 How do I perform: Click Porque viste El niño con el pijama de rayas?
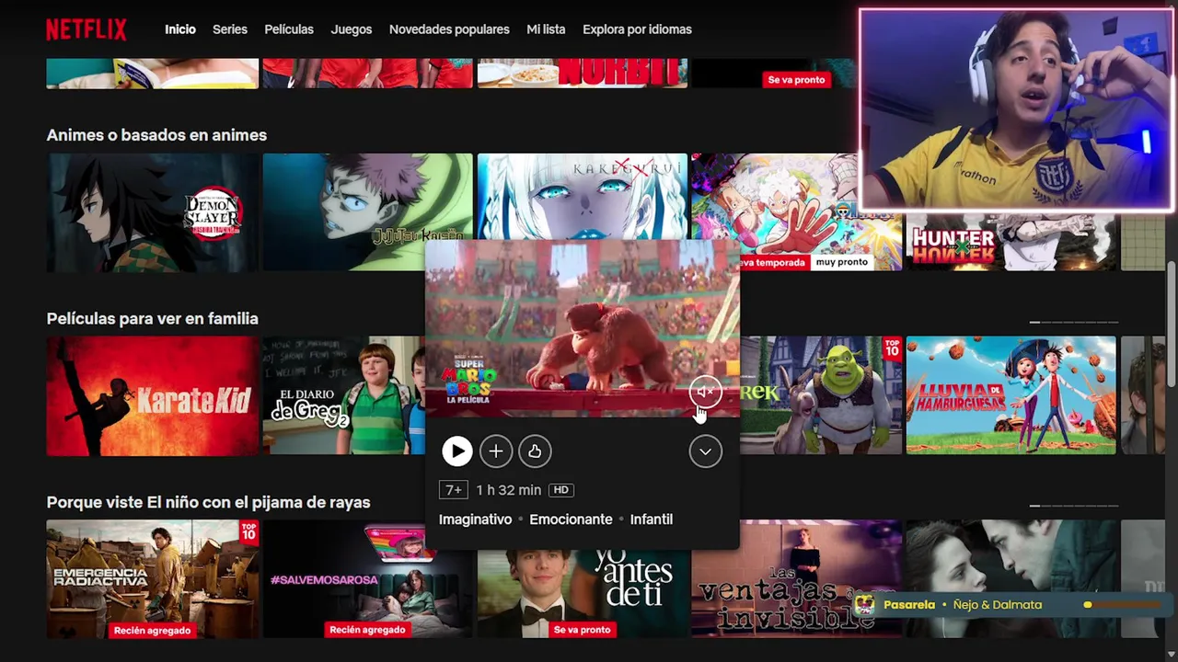click(x=209, y=503)
